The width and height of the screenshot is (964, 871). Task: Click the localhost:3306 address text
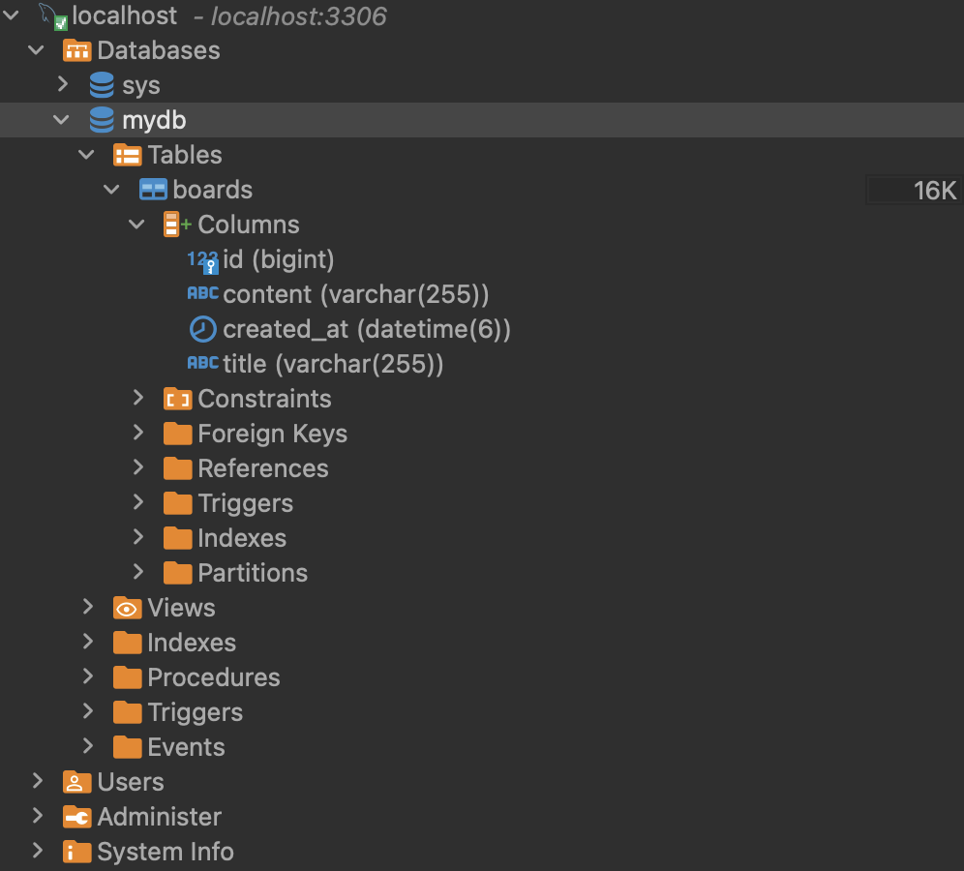click(x=299, y=16)
